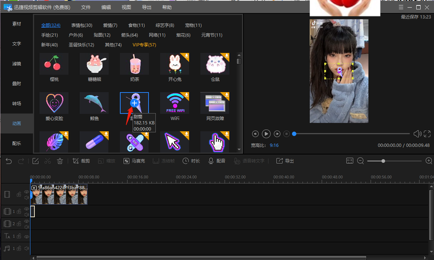Start 配音 voice-over recording
Viewport: 434px width, 260px height.
(x=217, y=161)
